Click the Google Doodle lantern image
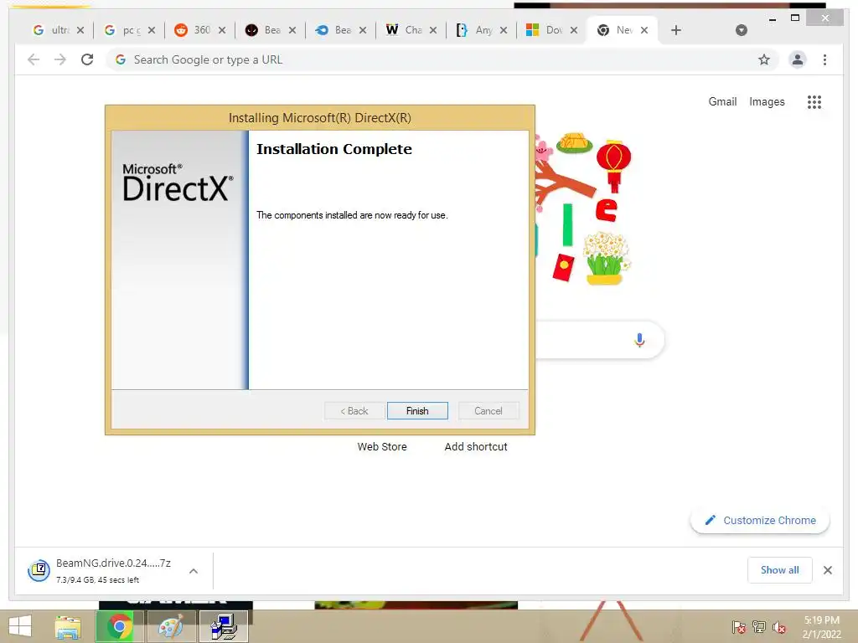Screen dimensions: 858x643 (x=613, y=165)
